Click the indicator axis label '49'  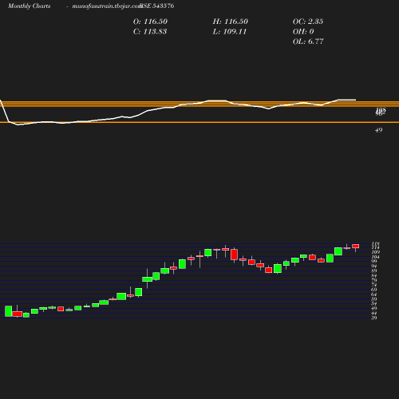click(378, 130)
